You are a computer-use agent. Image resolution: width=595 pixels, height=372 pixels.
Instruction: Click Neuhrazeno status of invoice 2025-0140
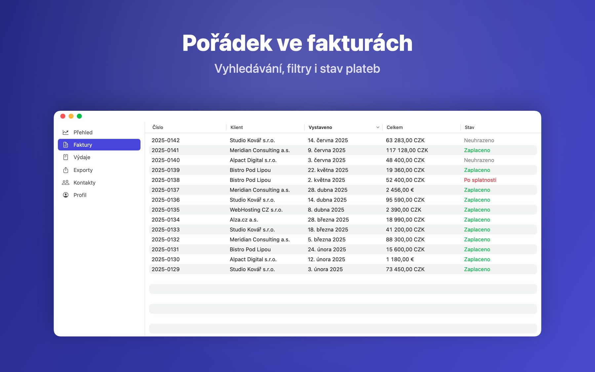click(x=479, y=160)
